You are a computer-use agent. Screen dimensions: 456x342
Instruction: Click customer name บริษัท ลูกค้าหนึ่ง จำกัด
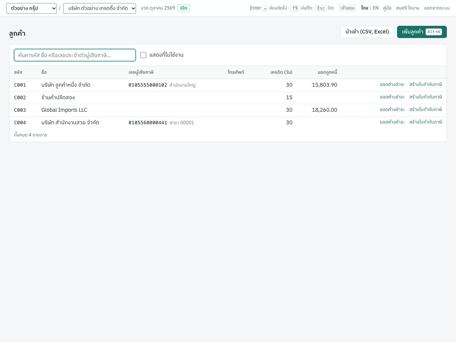point(66,85)
